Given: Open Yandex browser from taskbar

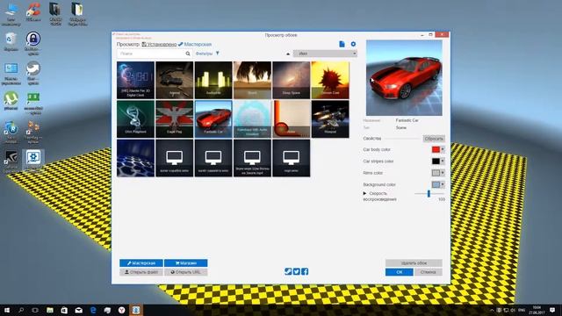Looking at the screenshot, I should [121, 310].
